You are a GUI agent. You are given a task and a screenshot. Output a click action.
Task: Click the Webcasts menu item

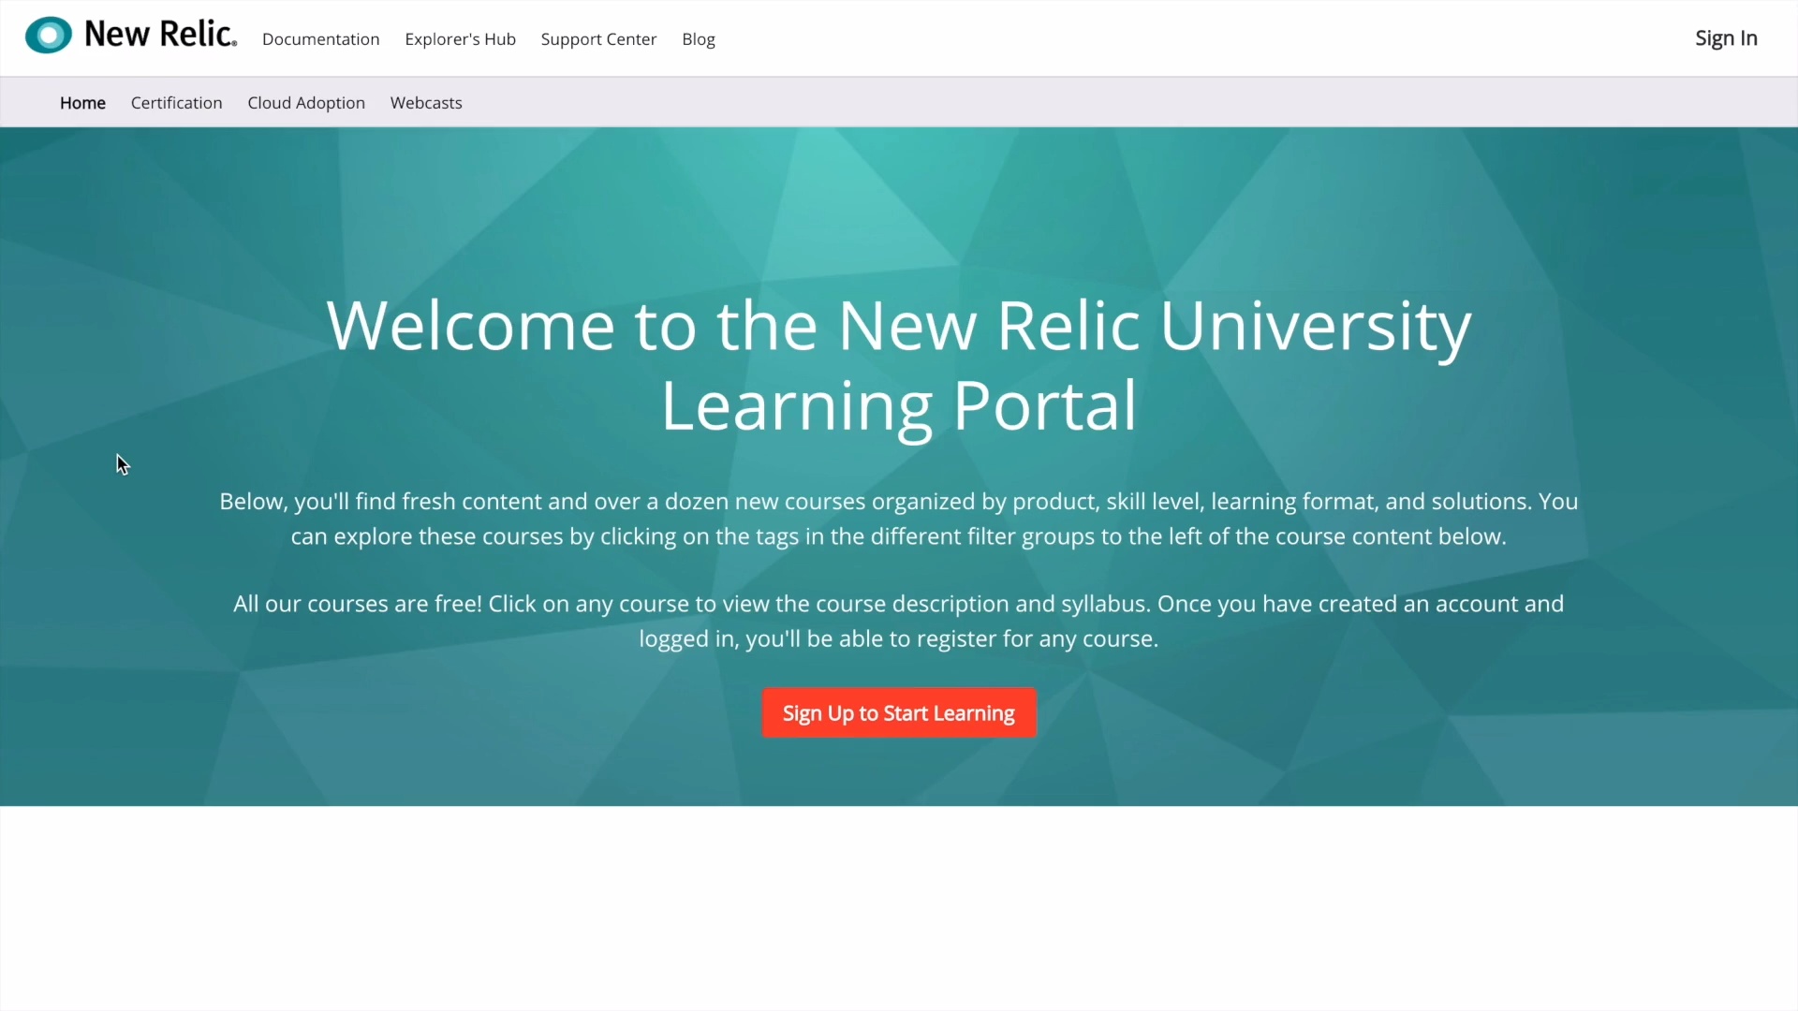click(x=426, y=102)
